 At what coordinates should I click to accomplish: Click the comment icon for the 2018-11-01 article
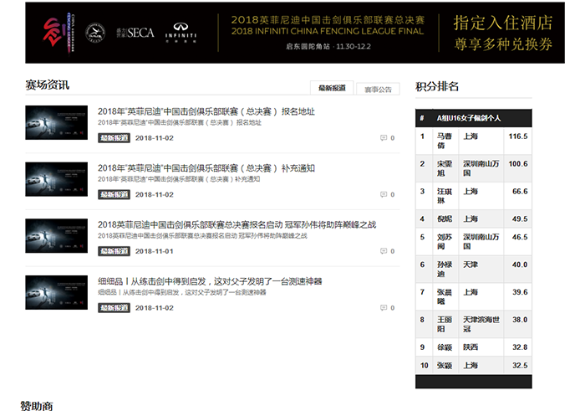(384, 251)
